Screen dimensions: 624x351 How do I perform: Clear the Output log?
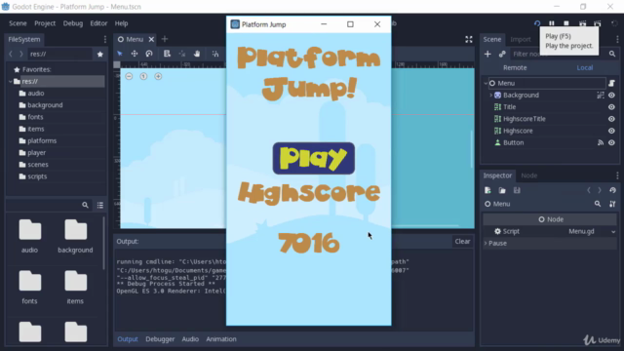coord(462,241)
